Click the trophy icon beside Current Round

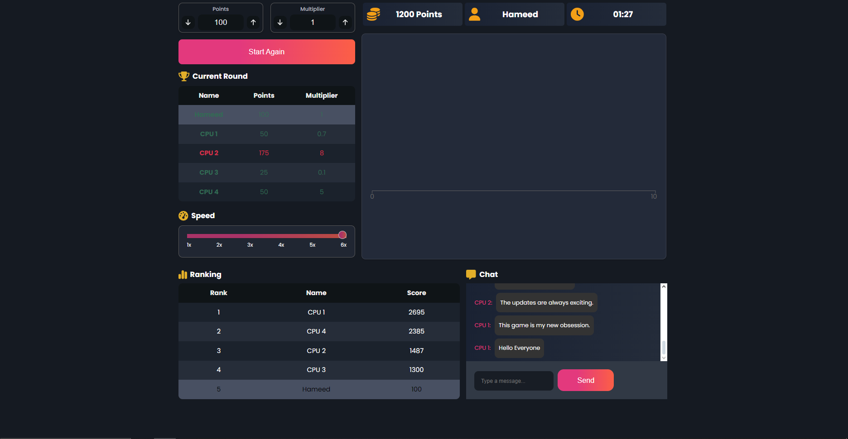coord(183,76)
